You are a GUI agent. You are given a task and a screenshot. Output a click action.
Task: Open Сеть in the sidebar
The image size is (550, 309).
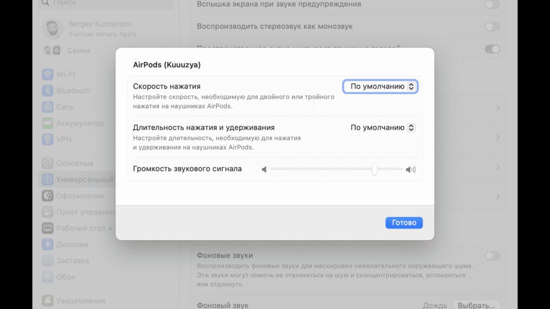coord(65,107)
